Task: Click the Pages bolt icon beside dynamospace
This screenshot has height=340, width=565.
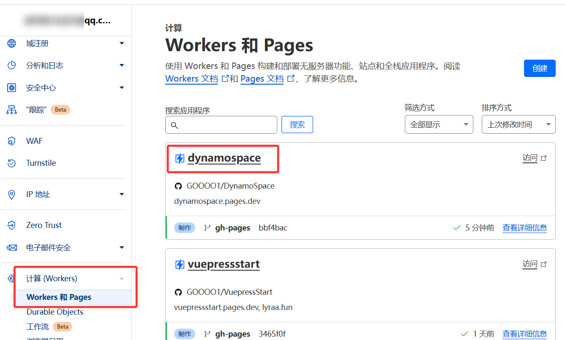Action: [x=180, y=158]
